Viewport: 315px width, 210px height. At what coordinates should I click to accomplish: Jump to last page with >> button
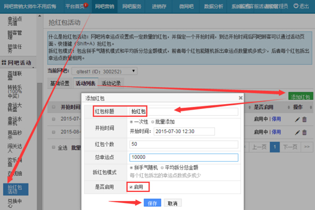307,147
